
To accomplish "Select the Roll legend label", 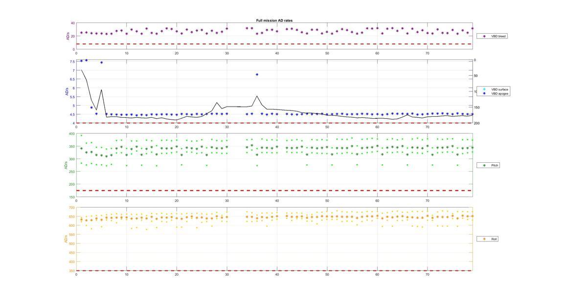I will point(494,239).
